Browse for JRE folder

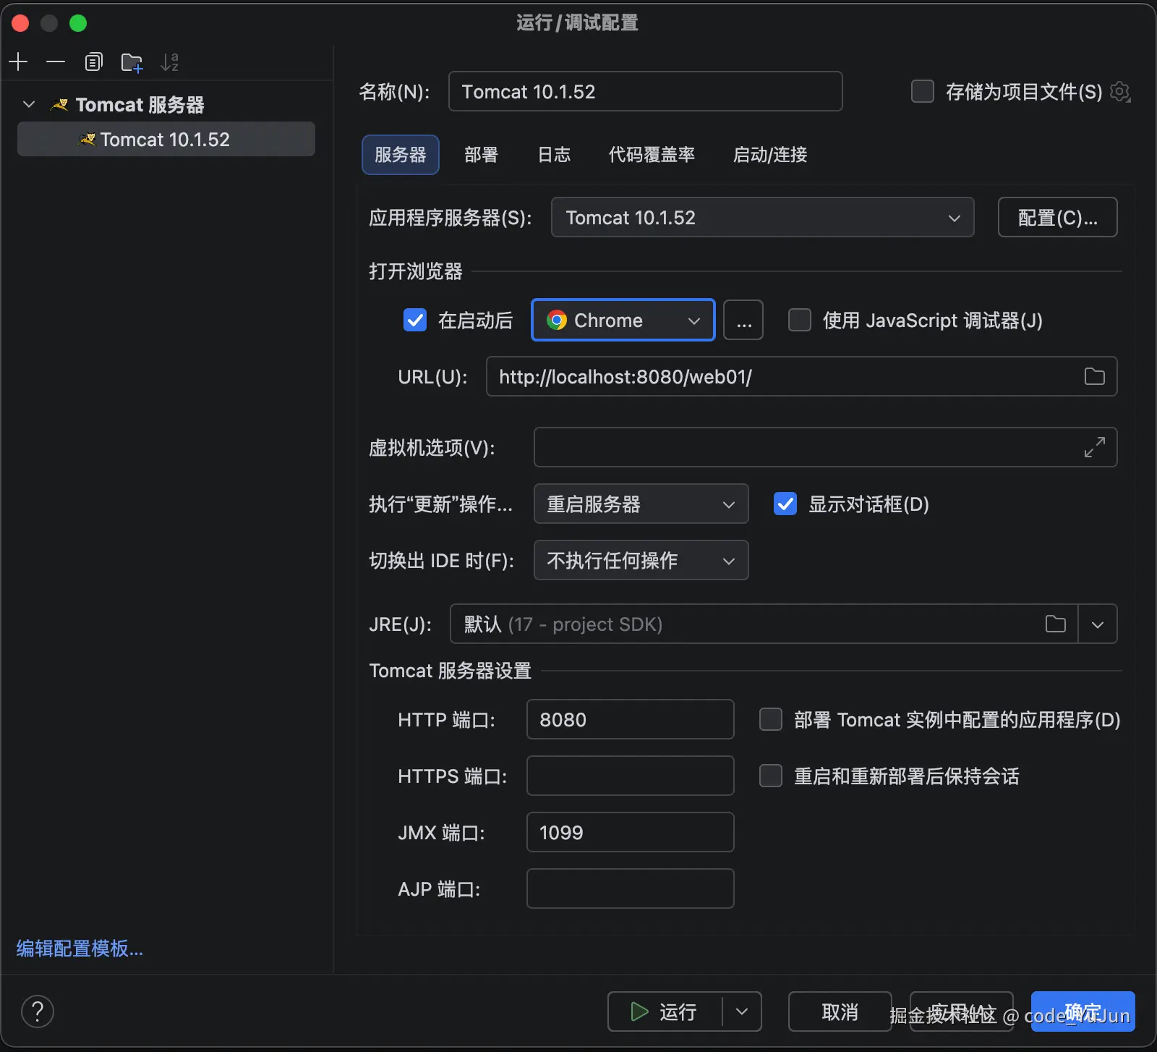point(1056,624)
